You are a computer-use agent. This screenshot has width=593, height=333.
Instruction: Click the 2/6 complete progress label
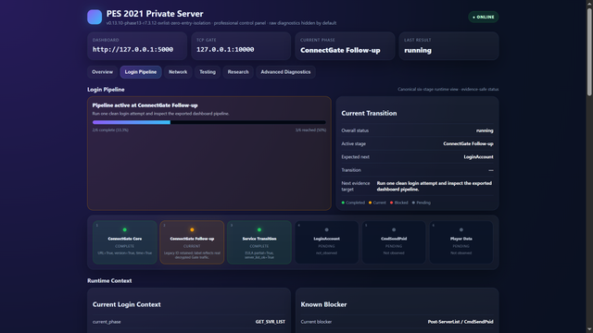pos(110,129)
